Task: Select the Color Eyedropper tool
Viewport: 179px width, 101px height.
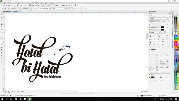Action: tap(1, 53)
